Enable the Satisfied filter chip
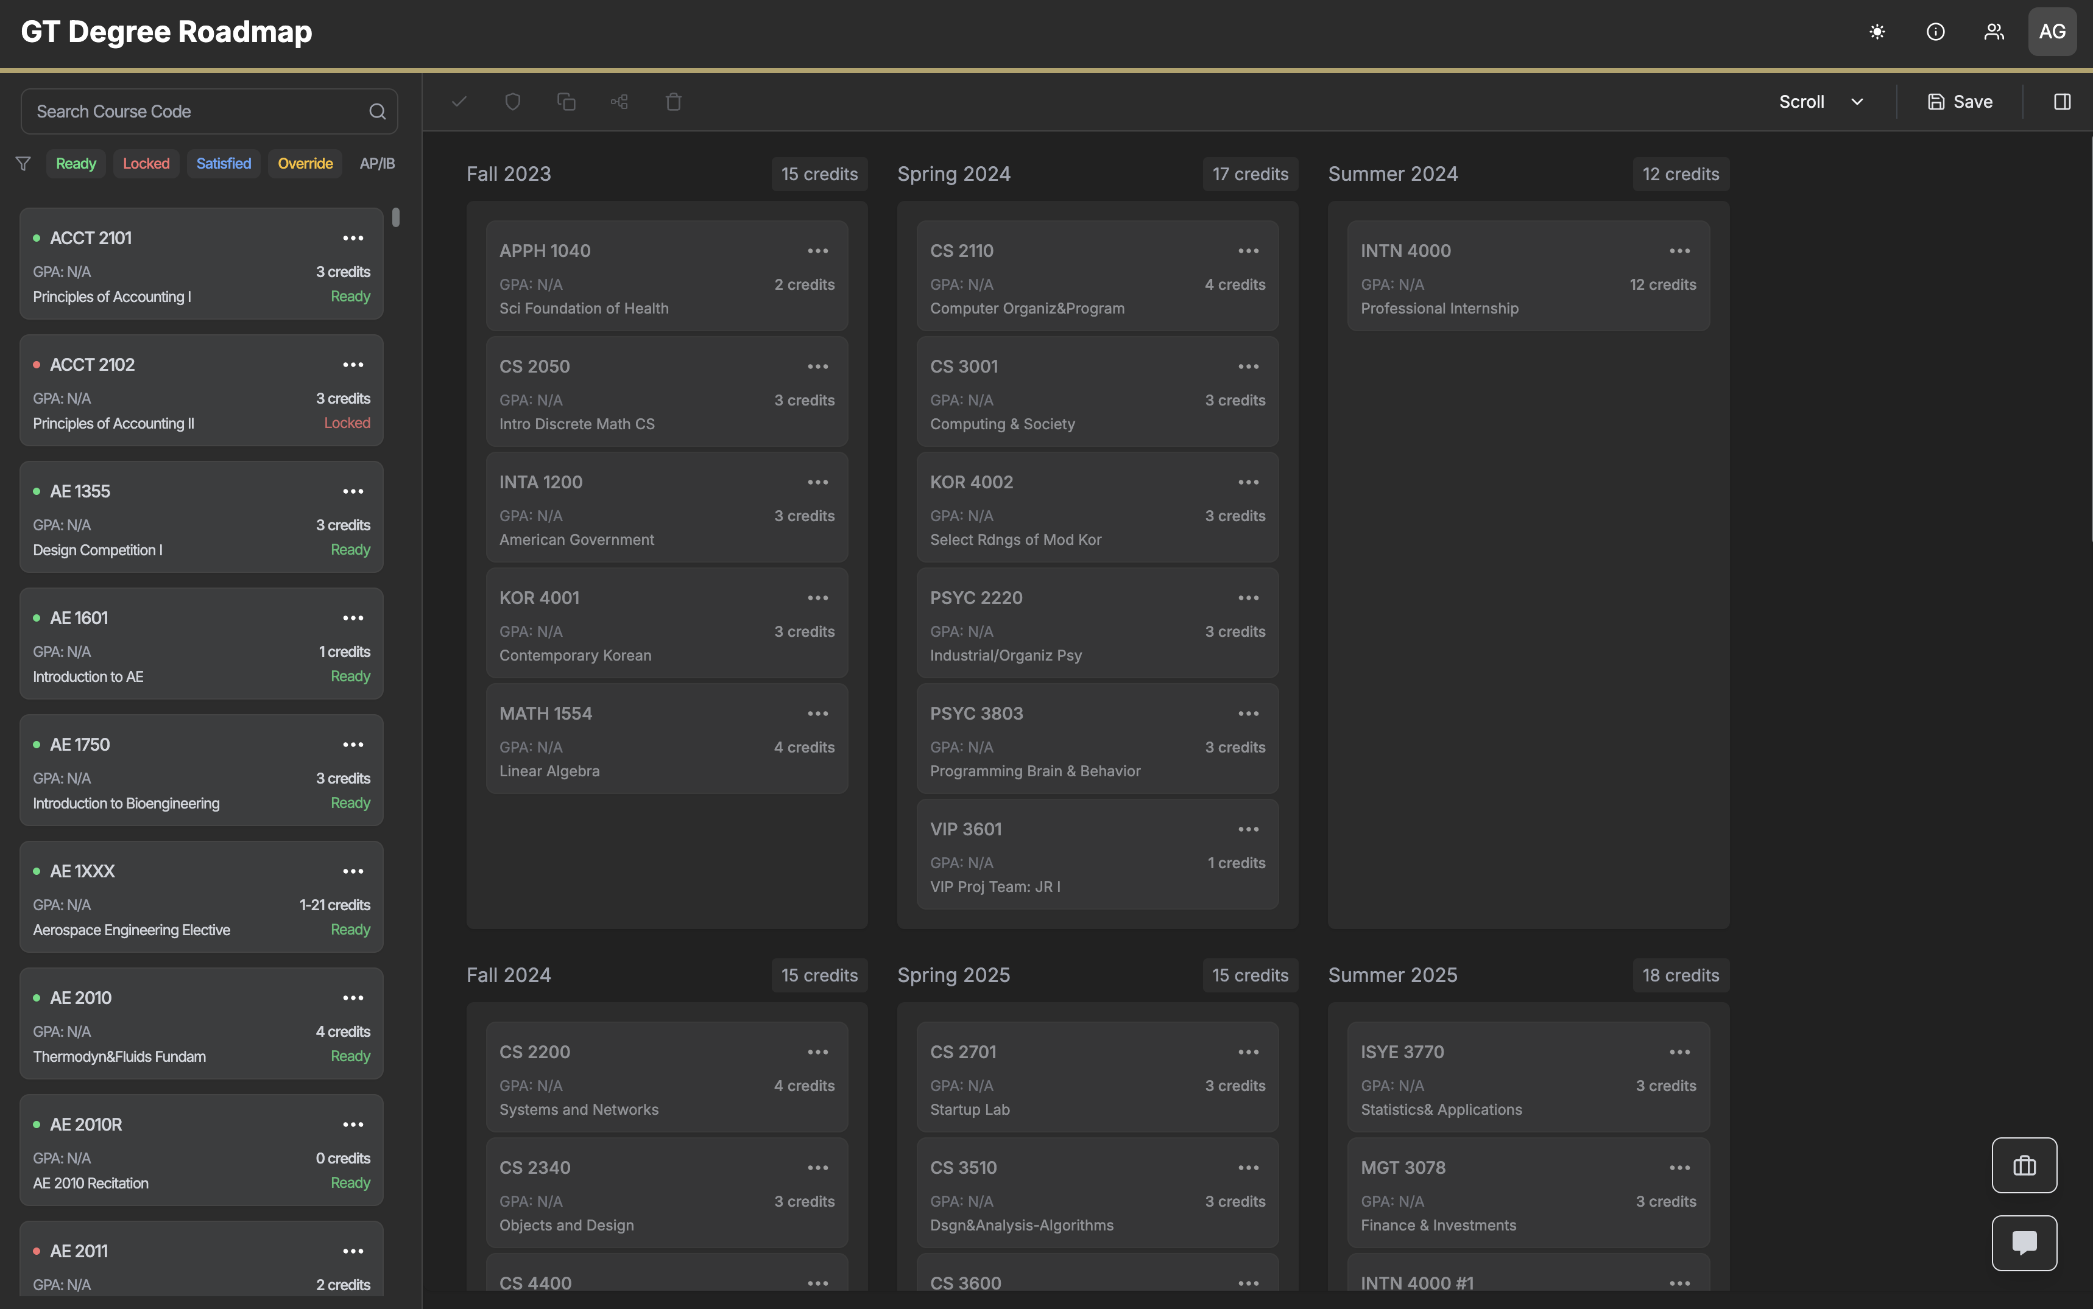Image resolution: width=2093 pixels, height=1309 pixels. (x=224, y=164)
